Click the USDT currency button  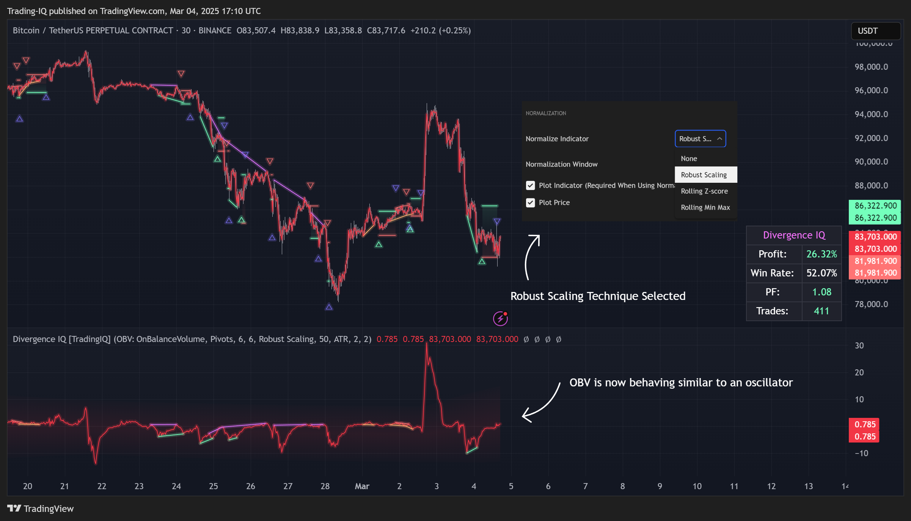(x=876, y=31)
